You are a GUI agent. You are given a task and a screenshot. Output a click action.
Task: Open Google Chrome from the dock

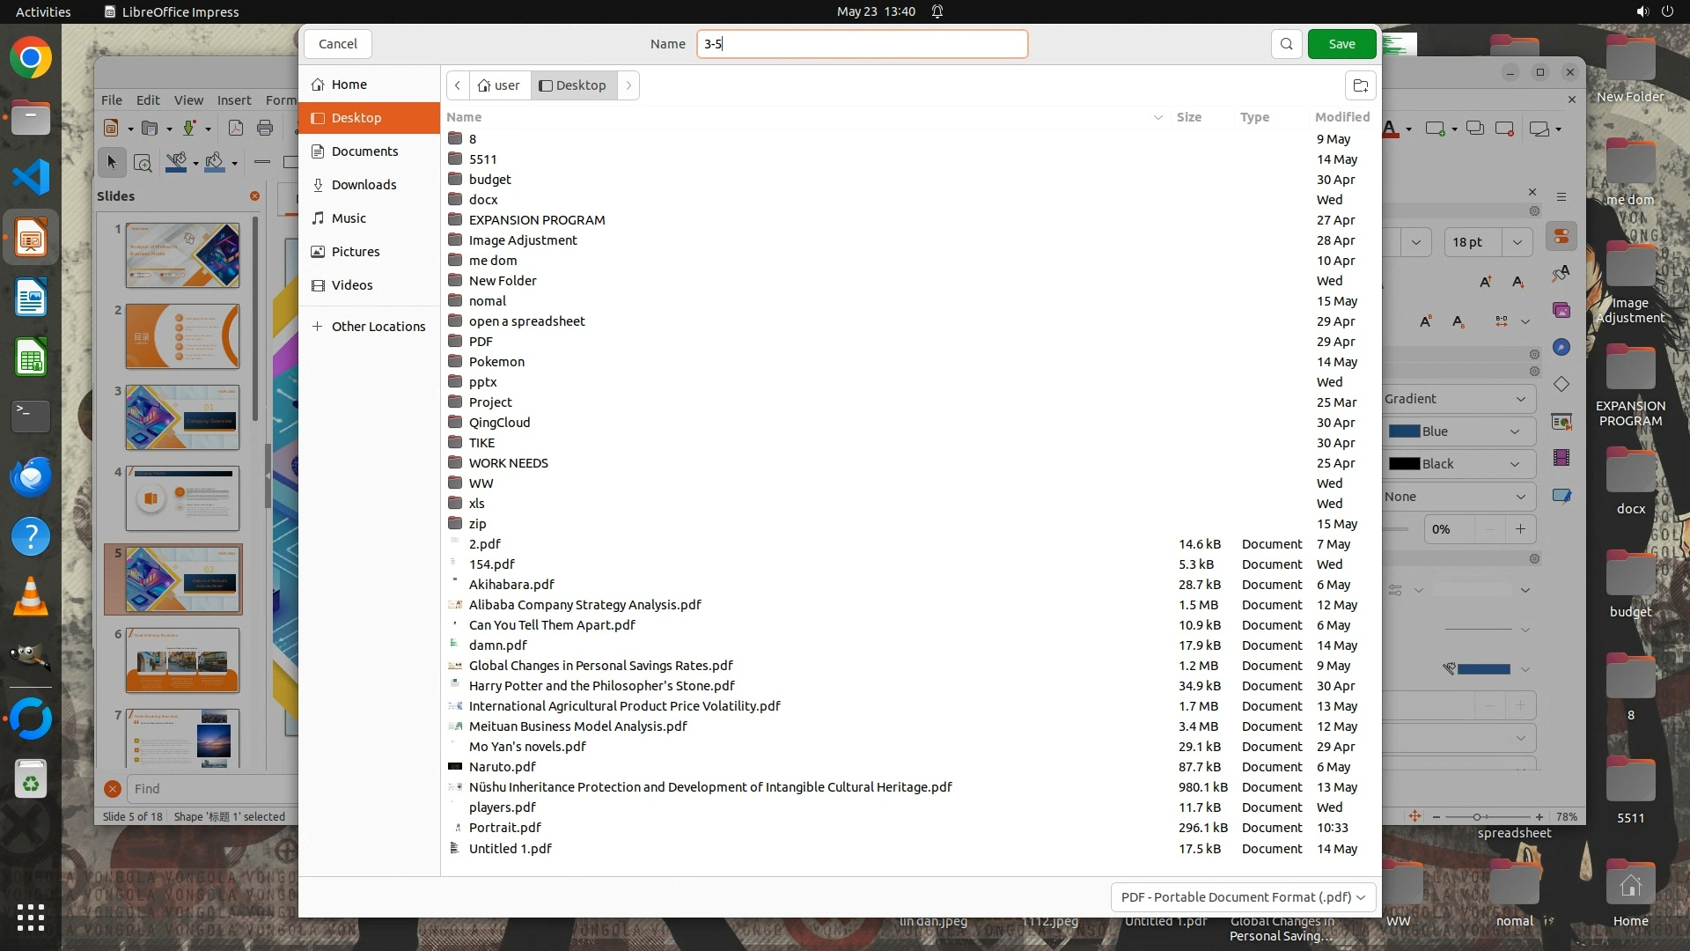tap(31, 58)
